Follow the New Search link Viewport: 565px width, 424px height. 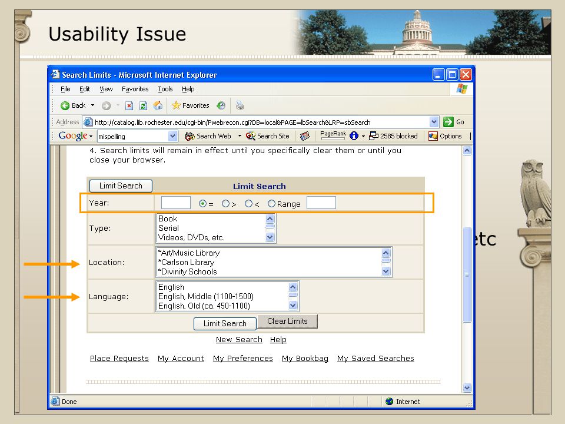coord(239,340)
